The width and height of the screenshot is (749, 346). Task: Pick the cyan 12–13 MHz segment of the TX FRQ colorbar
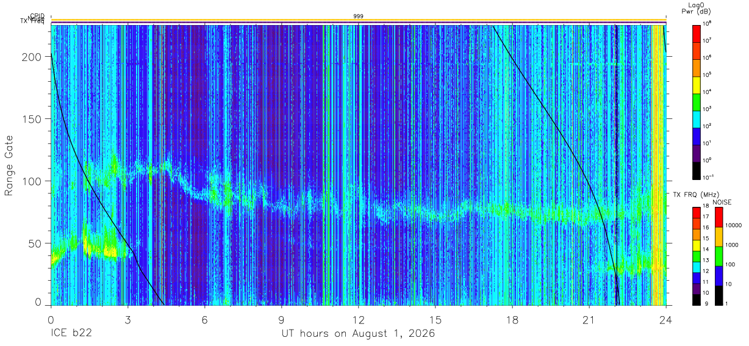[697, 266]
